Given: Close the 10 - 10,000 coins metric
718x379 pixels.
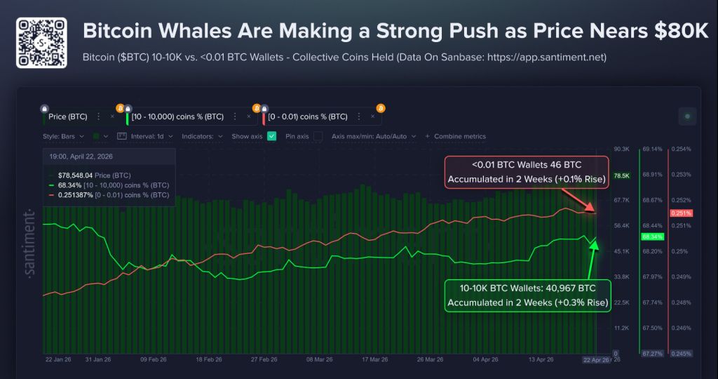Looking at the screenshot, I should click(x=250, y=117).
